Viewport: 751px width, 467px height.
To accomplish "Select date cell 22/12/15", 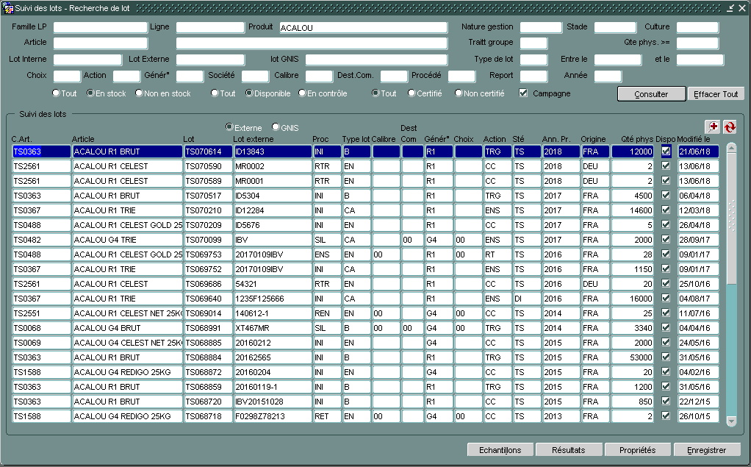I will click(x=698, y=402).
